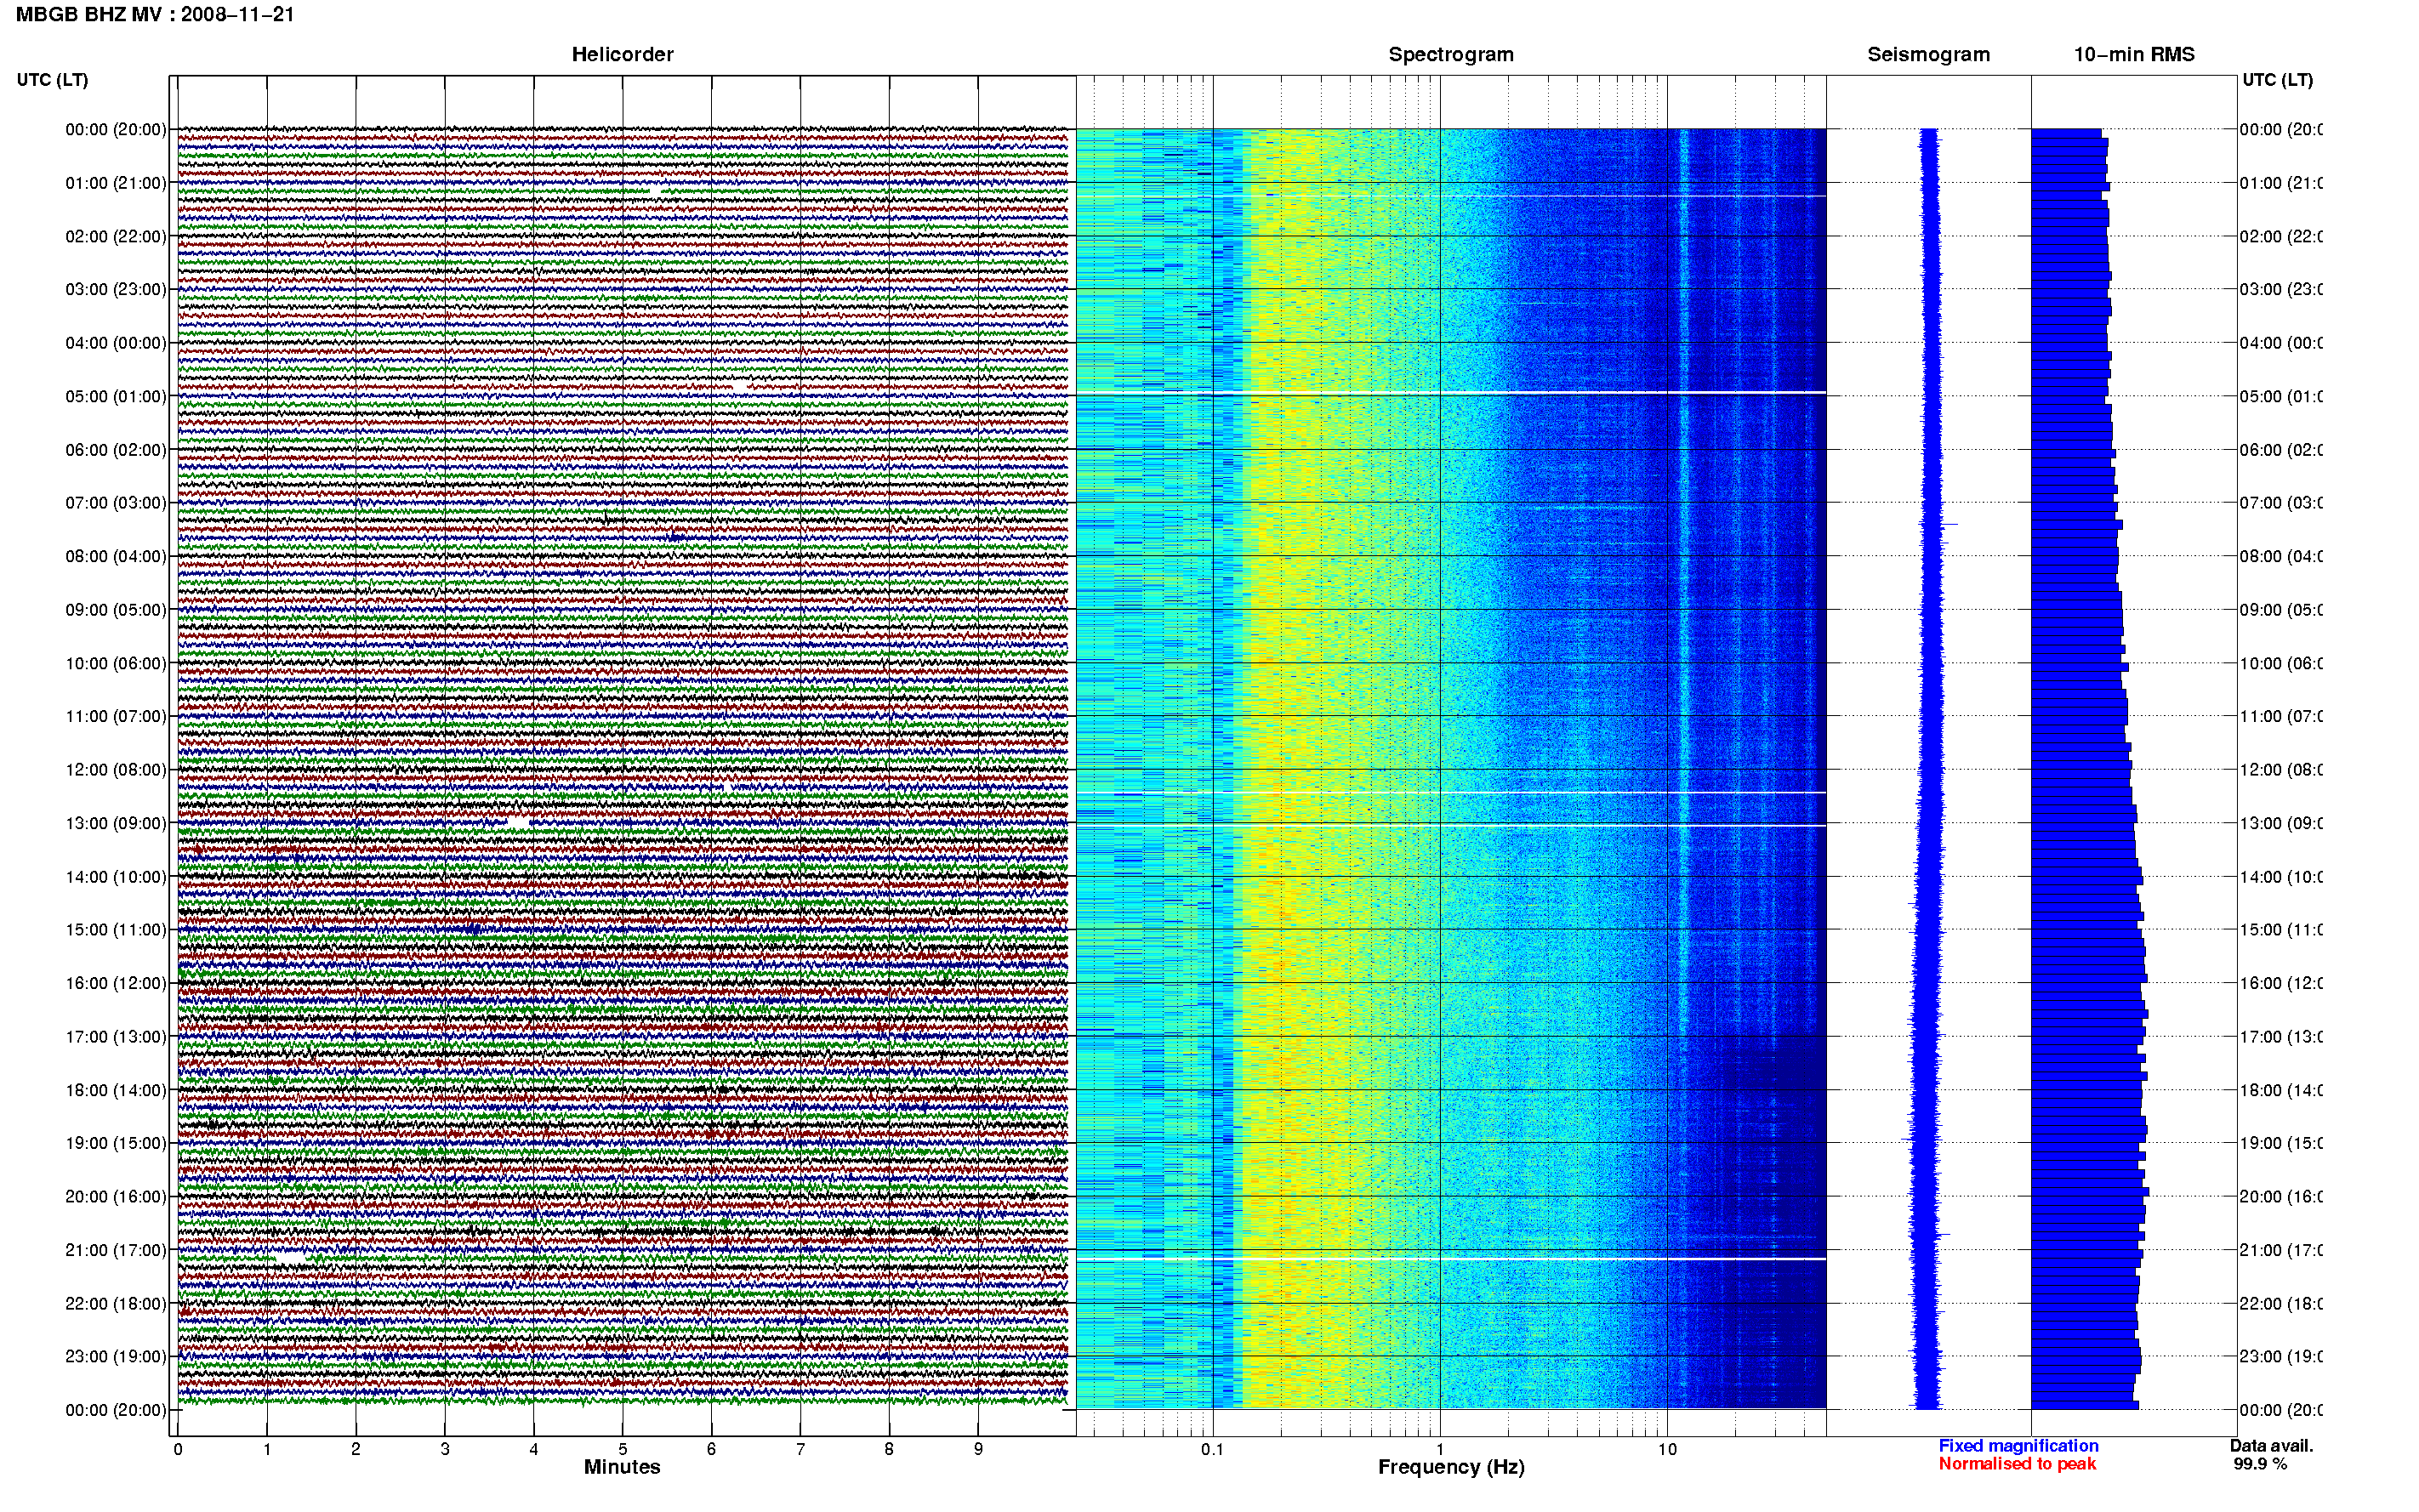This screenshot has width=2419, height=1512.
Task: Click the left-side UTC (LT) label
Action: coord(52,80)
